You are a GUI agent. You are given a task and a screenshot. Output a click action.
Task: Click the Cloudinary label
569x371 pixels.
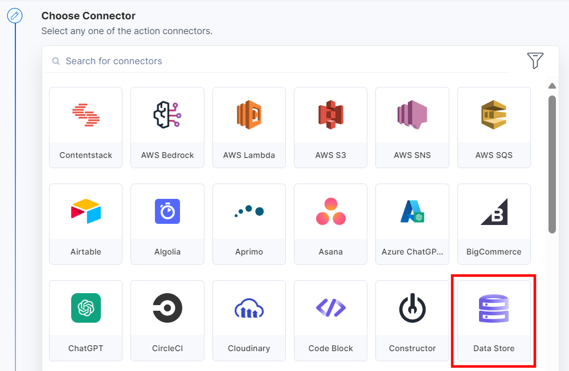tap(249, 349)
